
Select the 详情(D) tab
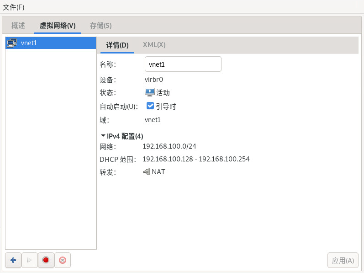pyautogui.click(x=117, y=45)
